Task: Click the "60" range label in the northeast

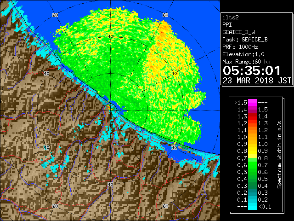Action: [165, 15]
